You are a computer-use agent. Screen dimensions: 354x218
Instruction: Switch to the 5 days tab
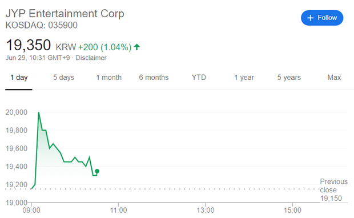click(x=64, y=78)
